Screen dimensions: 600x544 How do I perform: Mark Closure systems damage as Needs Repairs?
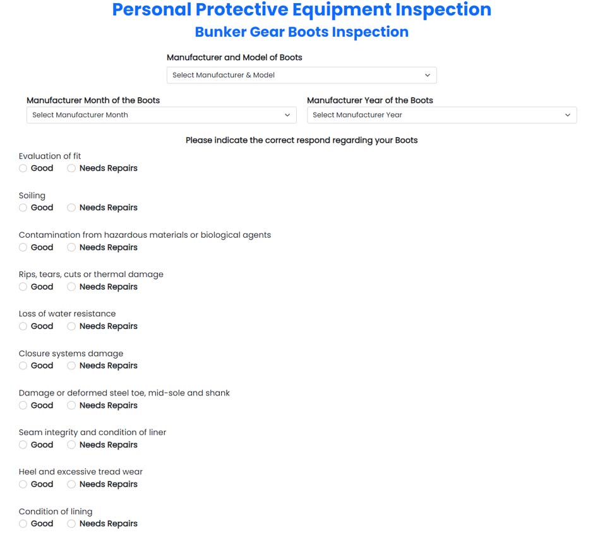pos(71,365)
